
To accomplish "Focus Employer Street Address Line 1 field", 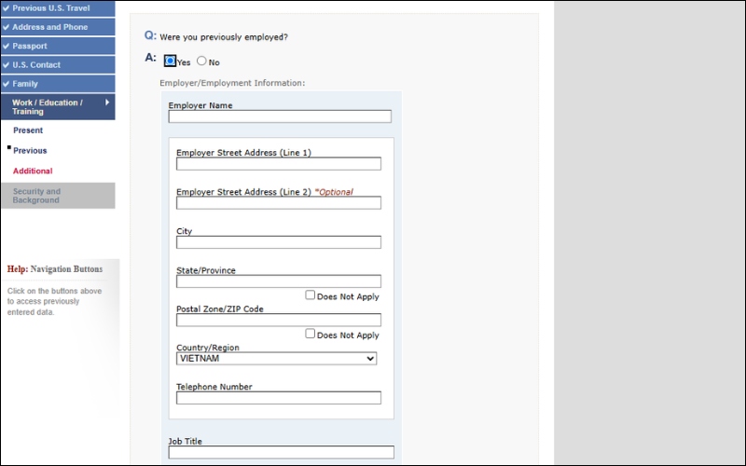I will coord(279,164).
